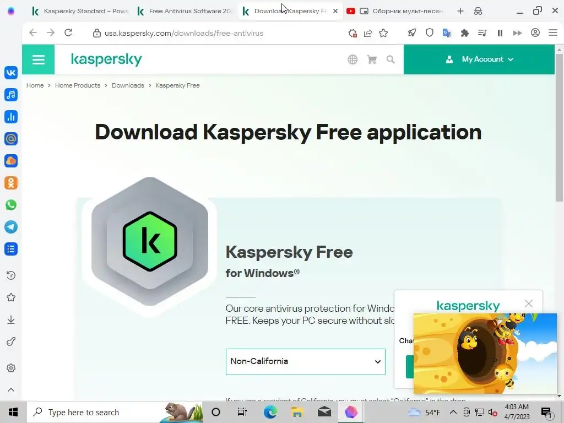The width and height of the screenshot is (564, 423).
Task: Open the globe region selector
Action: (x=352, y=59)
